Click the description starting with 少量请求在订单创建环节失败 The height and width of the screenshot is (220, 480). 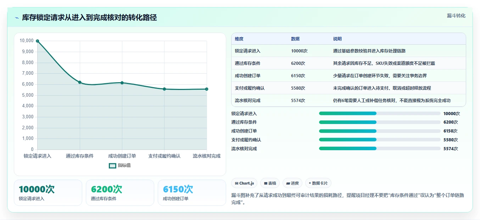tap(380, 76)
